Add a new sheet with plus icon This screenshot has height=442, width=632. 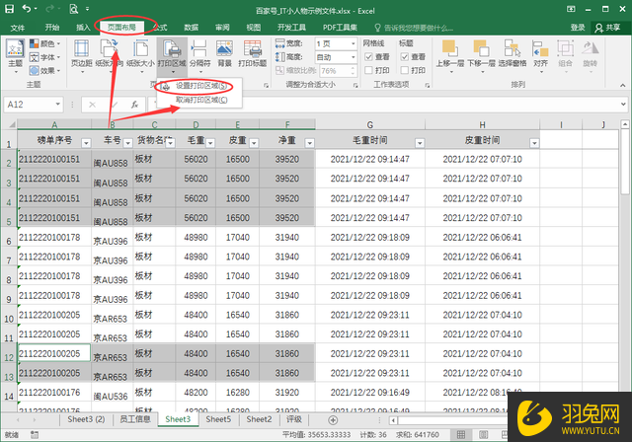pyautogui.click(x=333, y=420)
